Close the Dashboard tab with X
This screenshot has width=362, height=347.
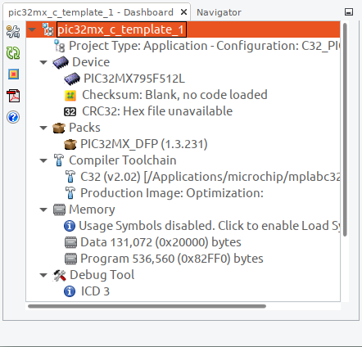tap(184, 12)
